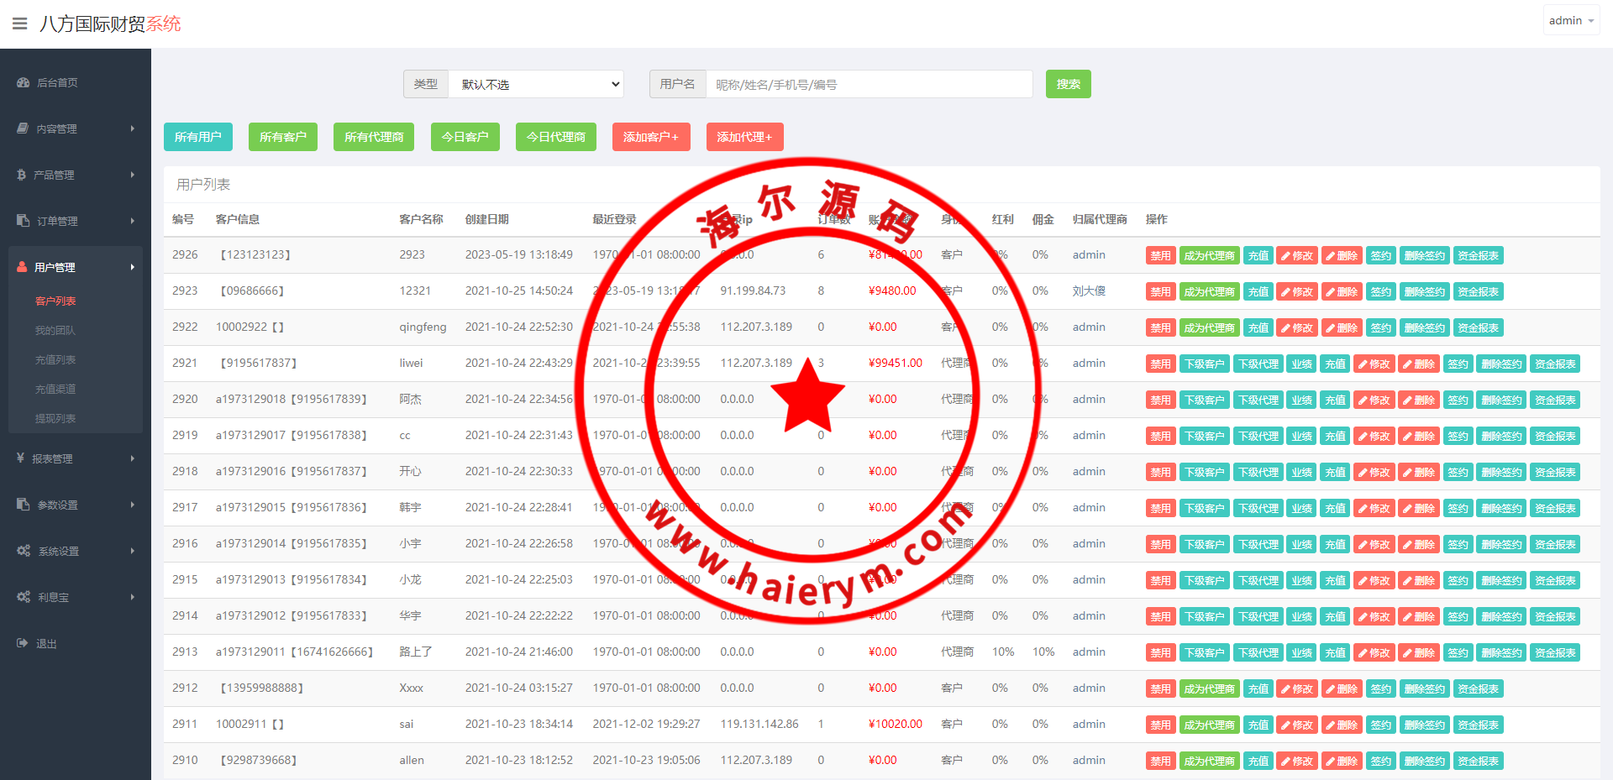Click the hamburger menu icon in header
1613x780 pixels.
coord(19,24)
